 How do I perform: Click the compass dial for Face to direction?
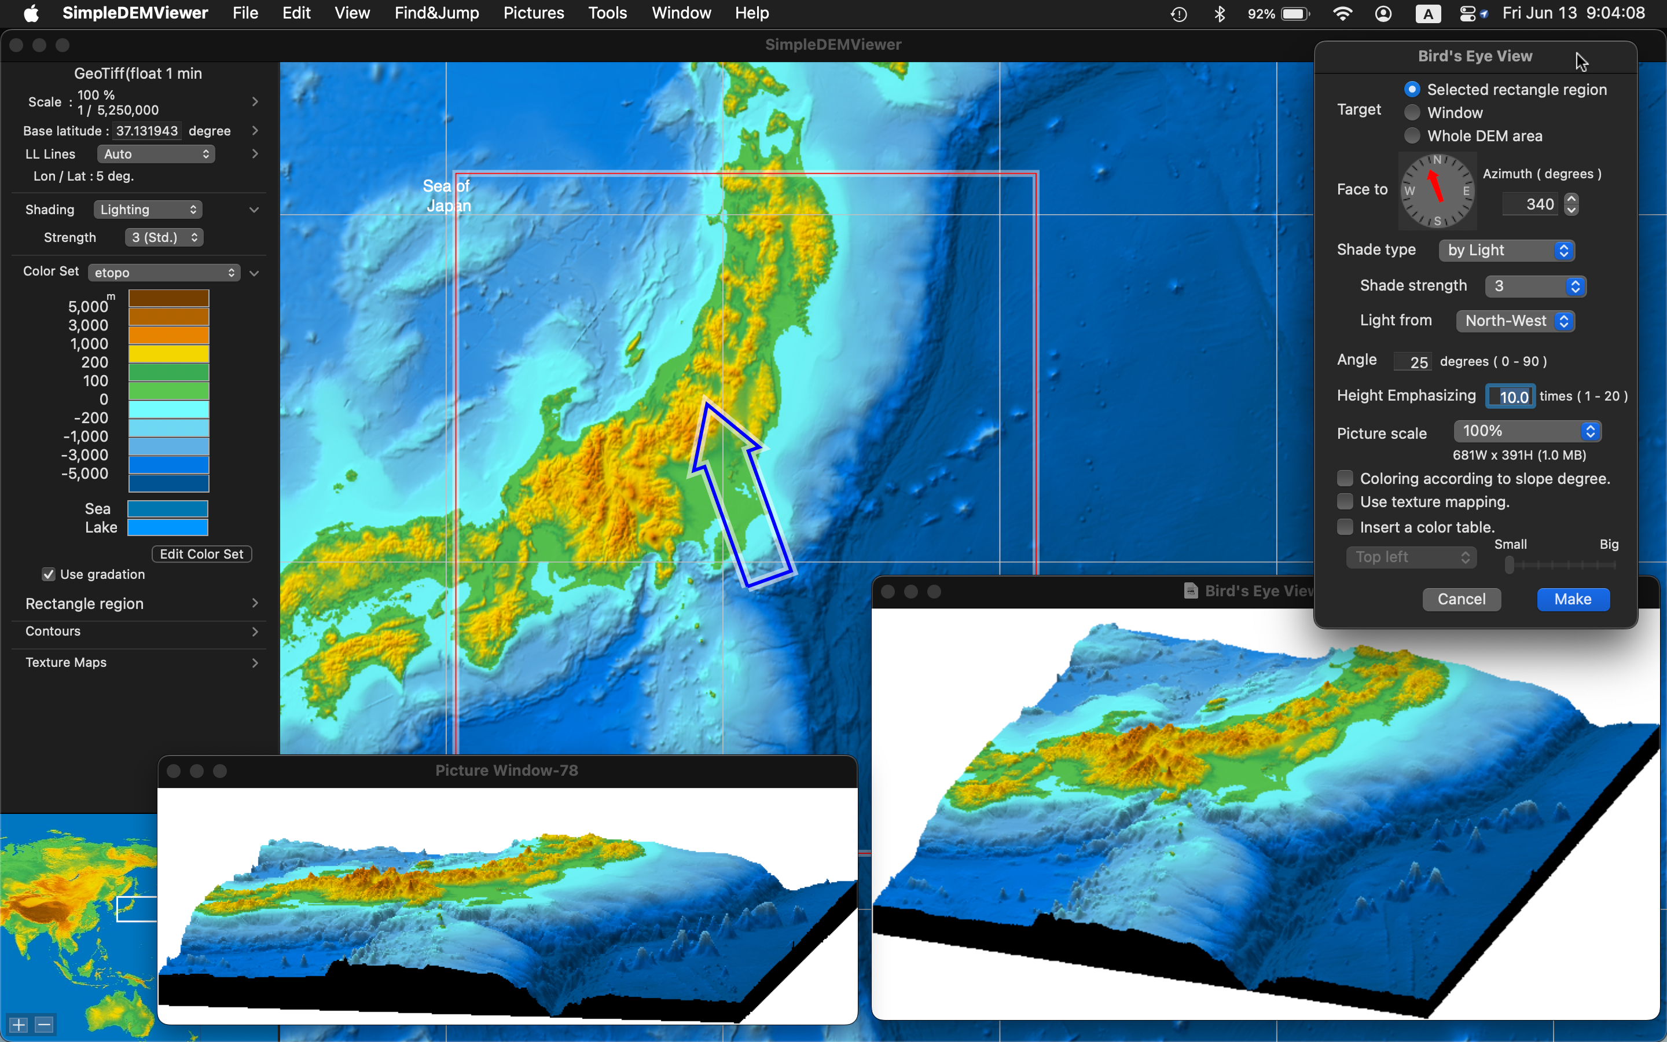click(x=1437, y=191)
